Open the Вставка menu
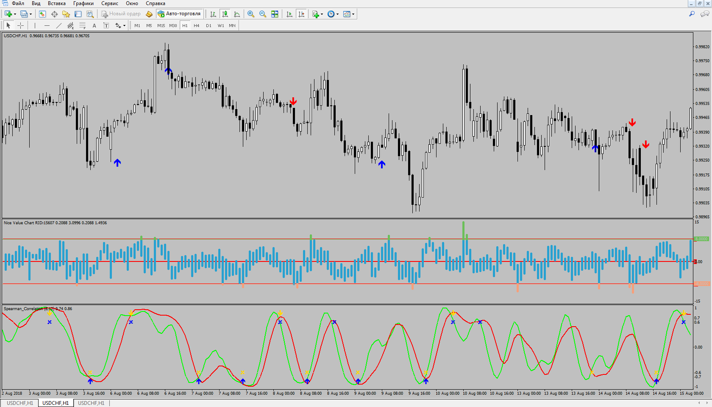 tap(57, 3)
